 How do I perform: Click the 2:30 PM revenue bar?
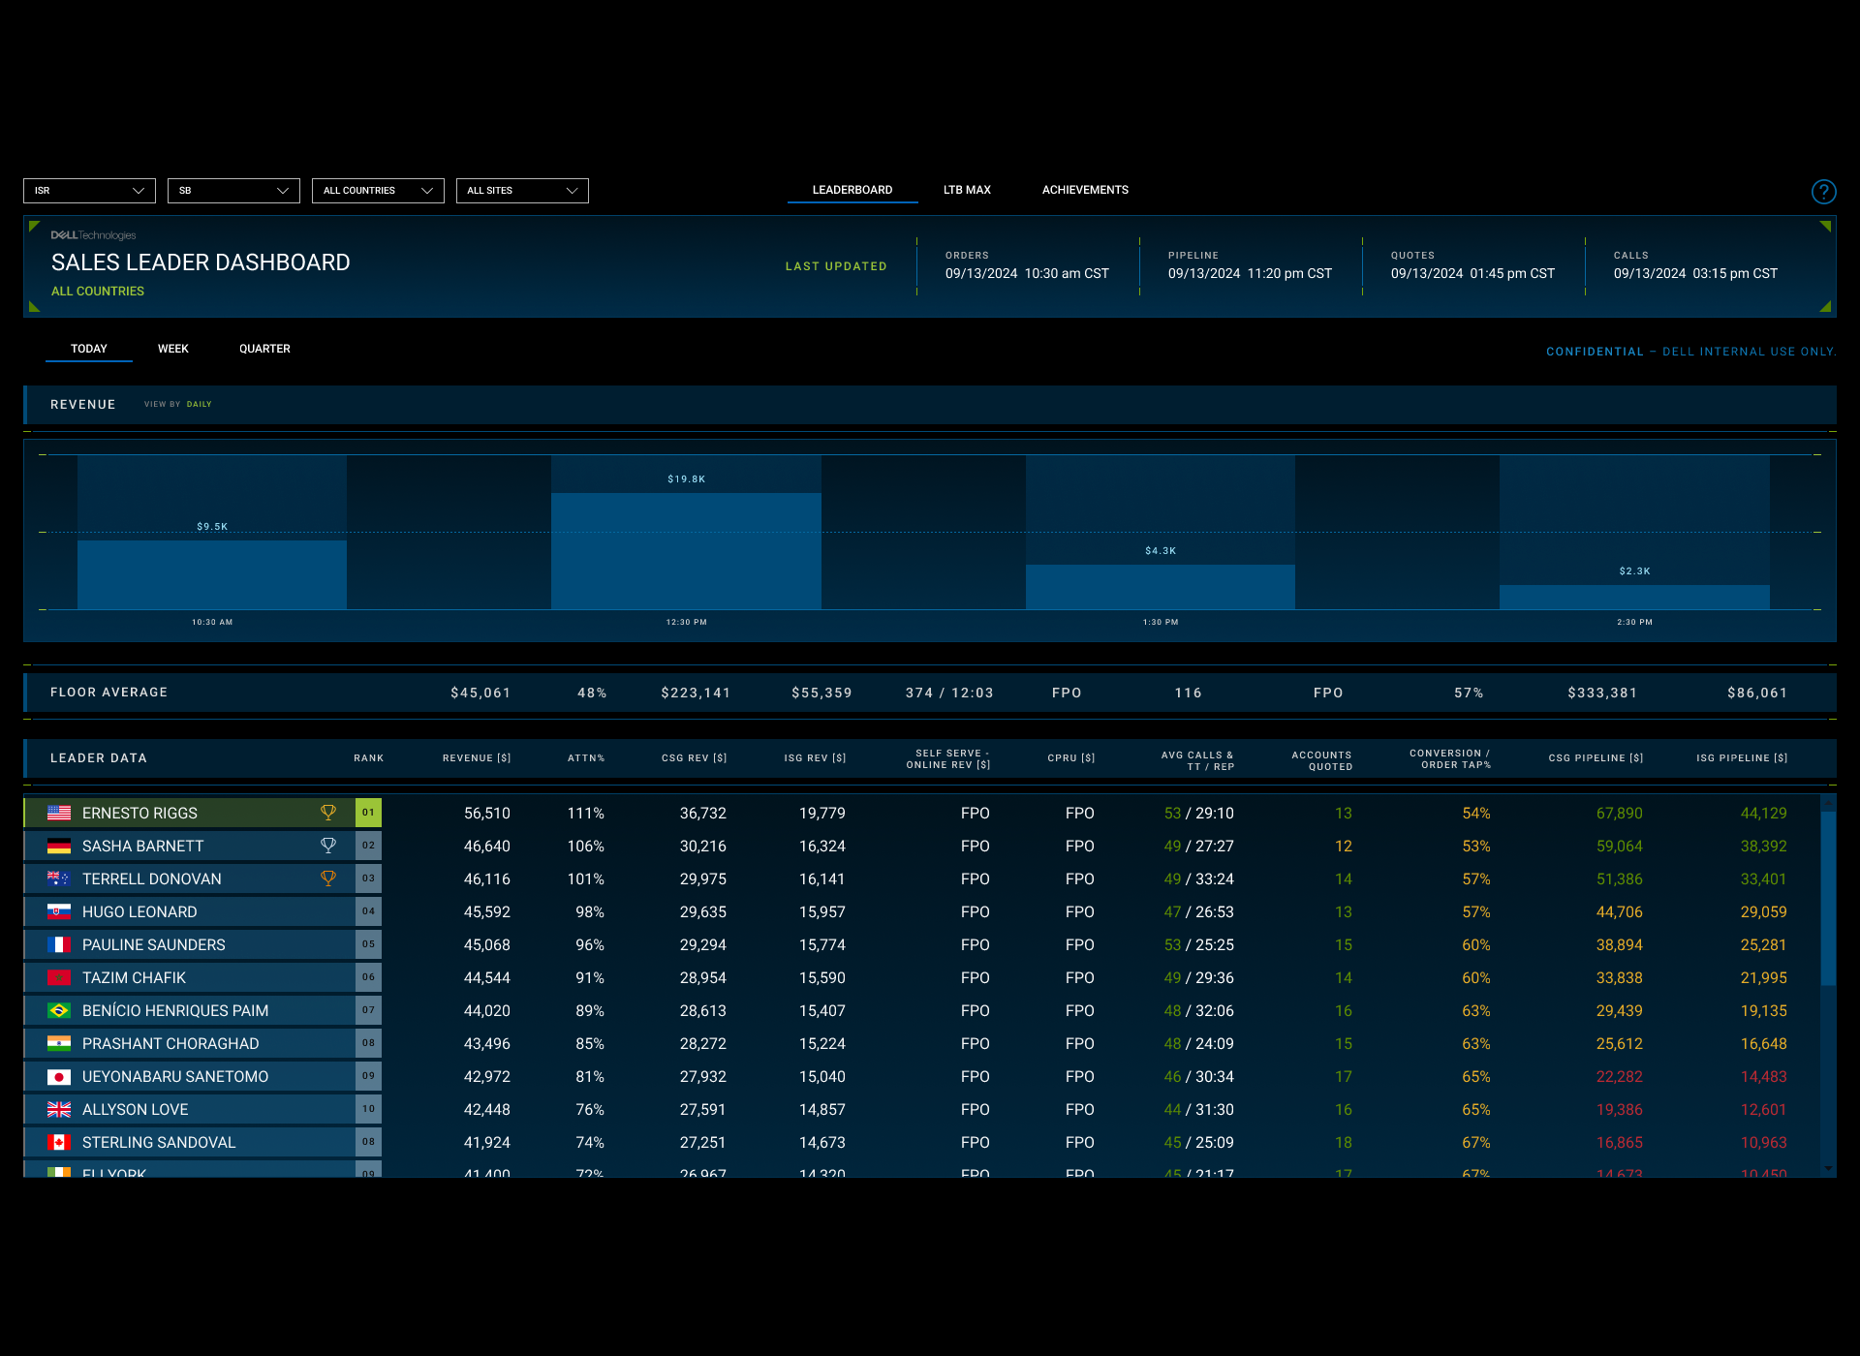(x=1634, y=597)
